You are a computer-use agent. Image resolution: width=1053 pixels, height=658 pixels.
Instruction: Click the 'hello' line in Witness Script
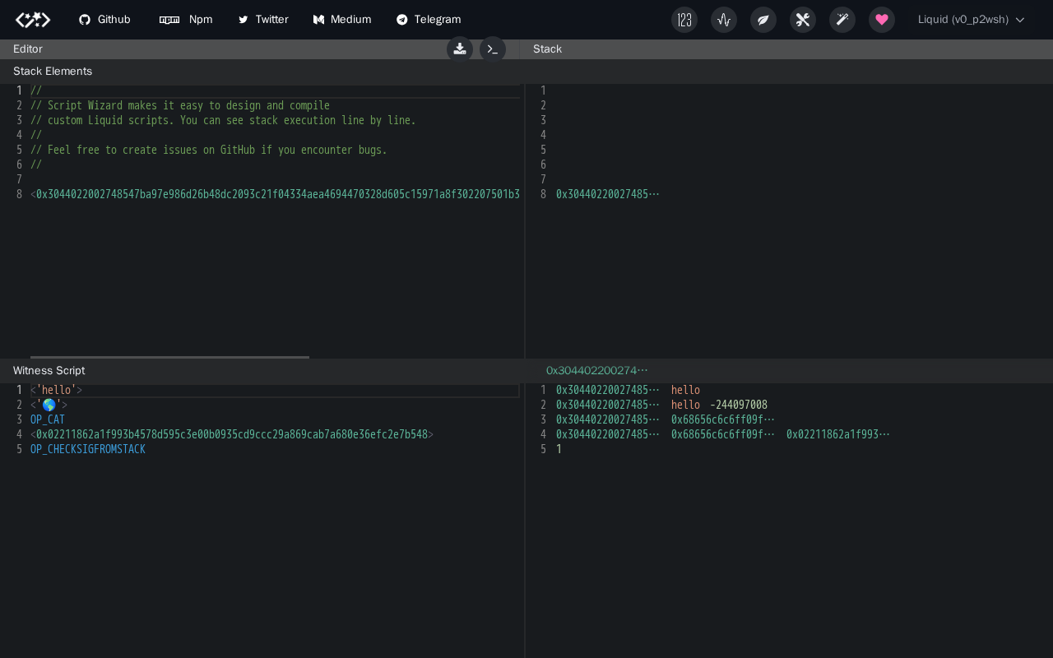click(x=56, y=390)
